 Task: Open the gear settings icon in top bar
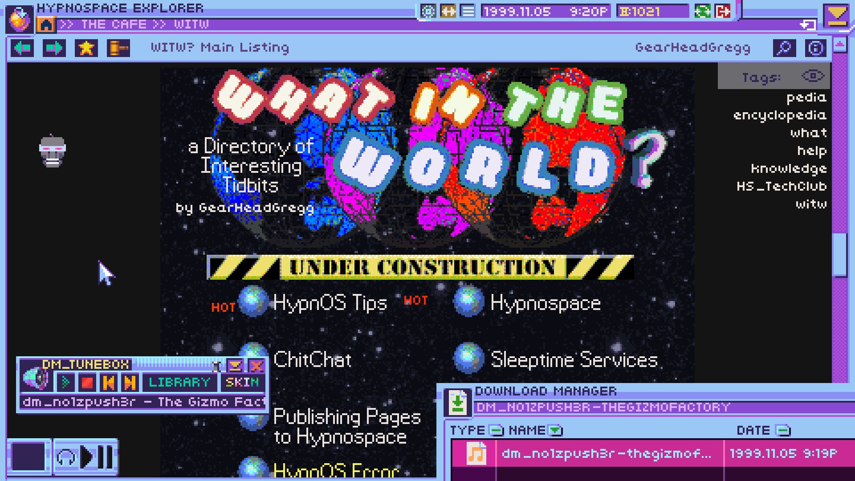428,11
